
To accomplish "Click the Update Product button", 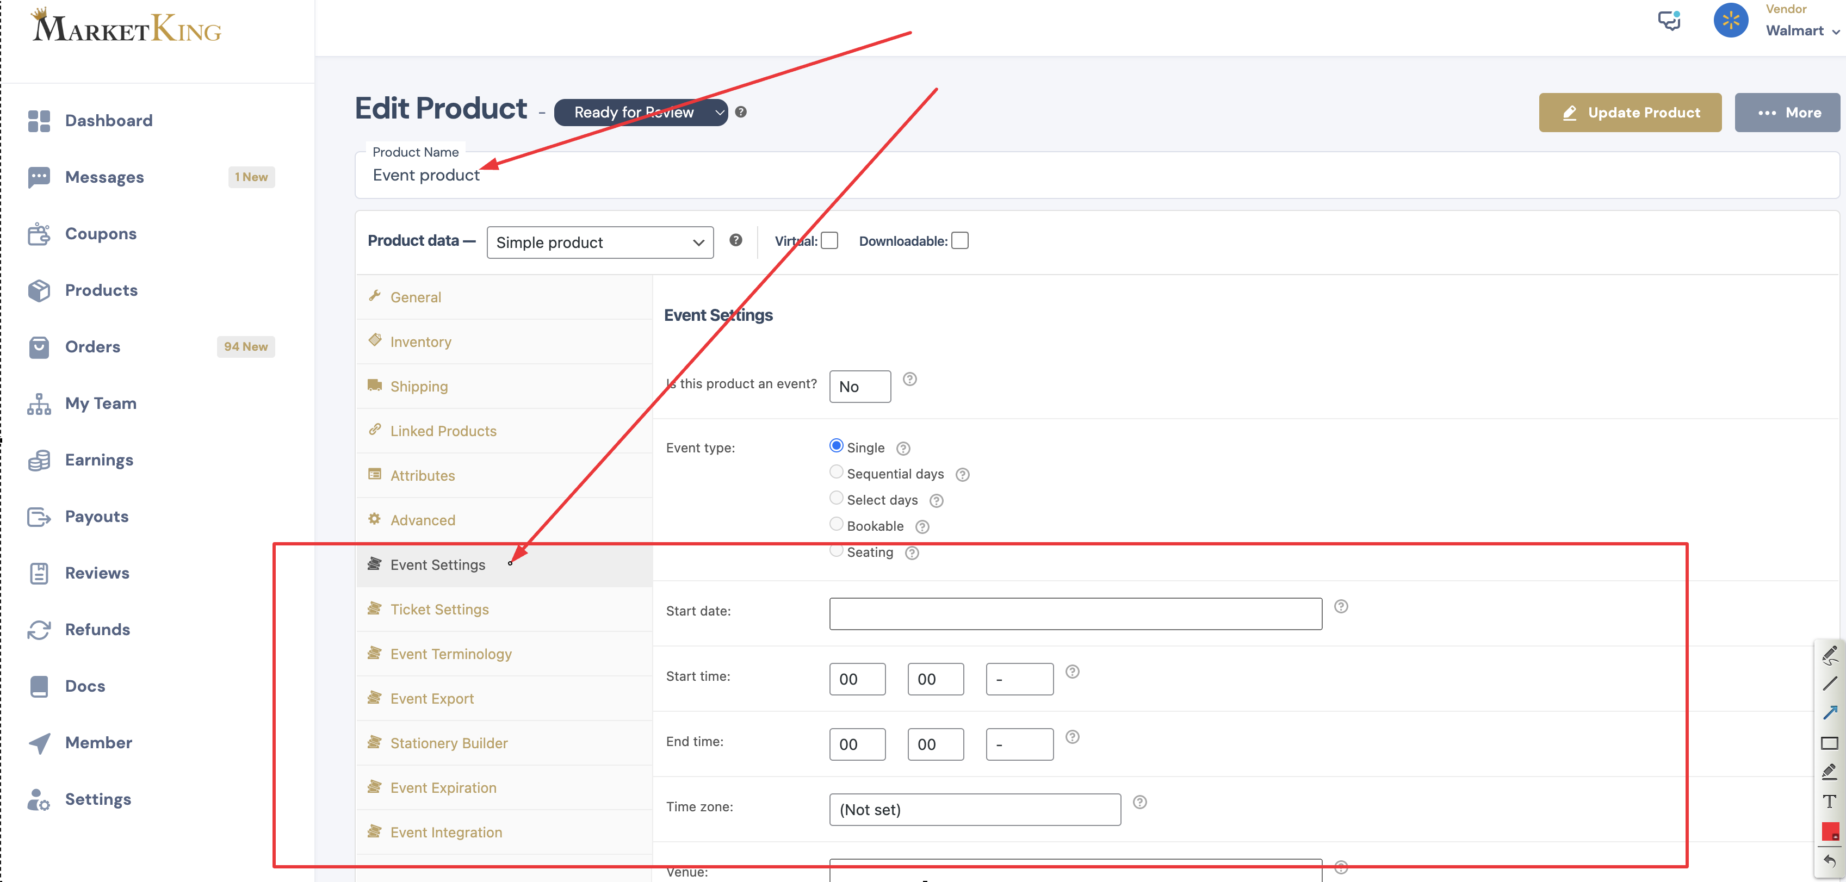I will (1630, 113).
